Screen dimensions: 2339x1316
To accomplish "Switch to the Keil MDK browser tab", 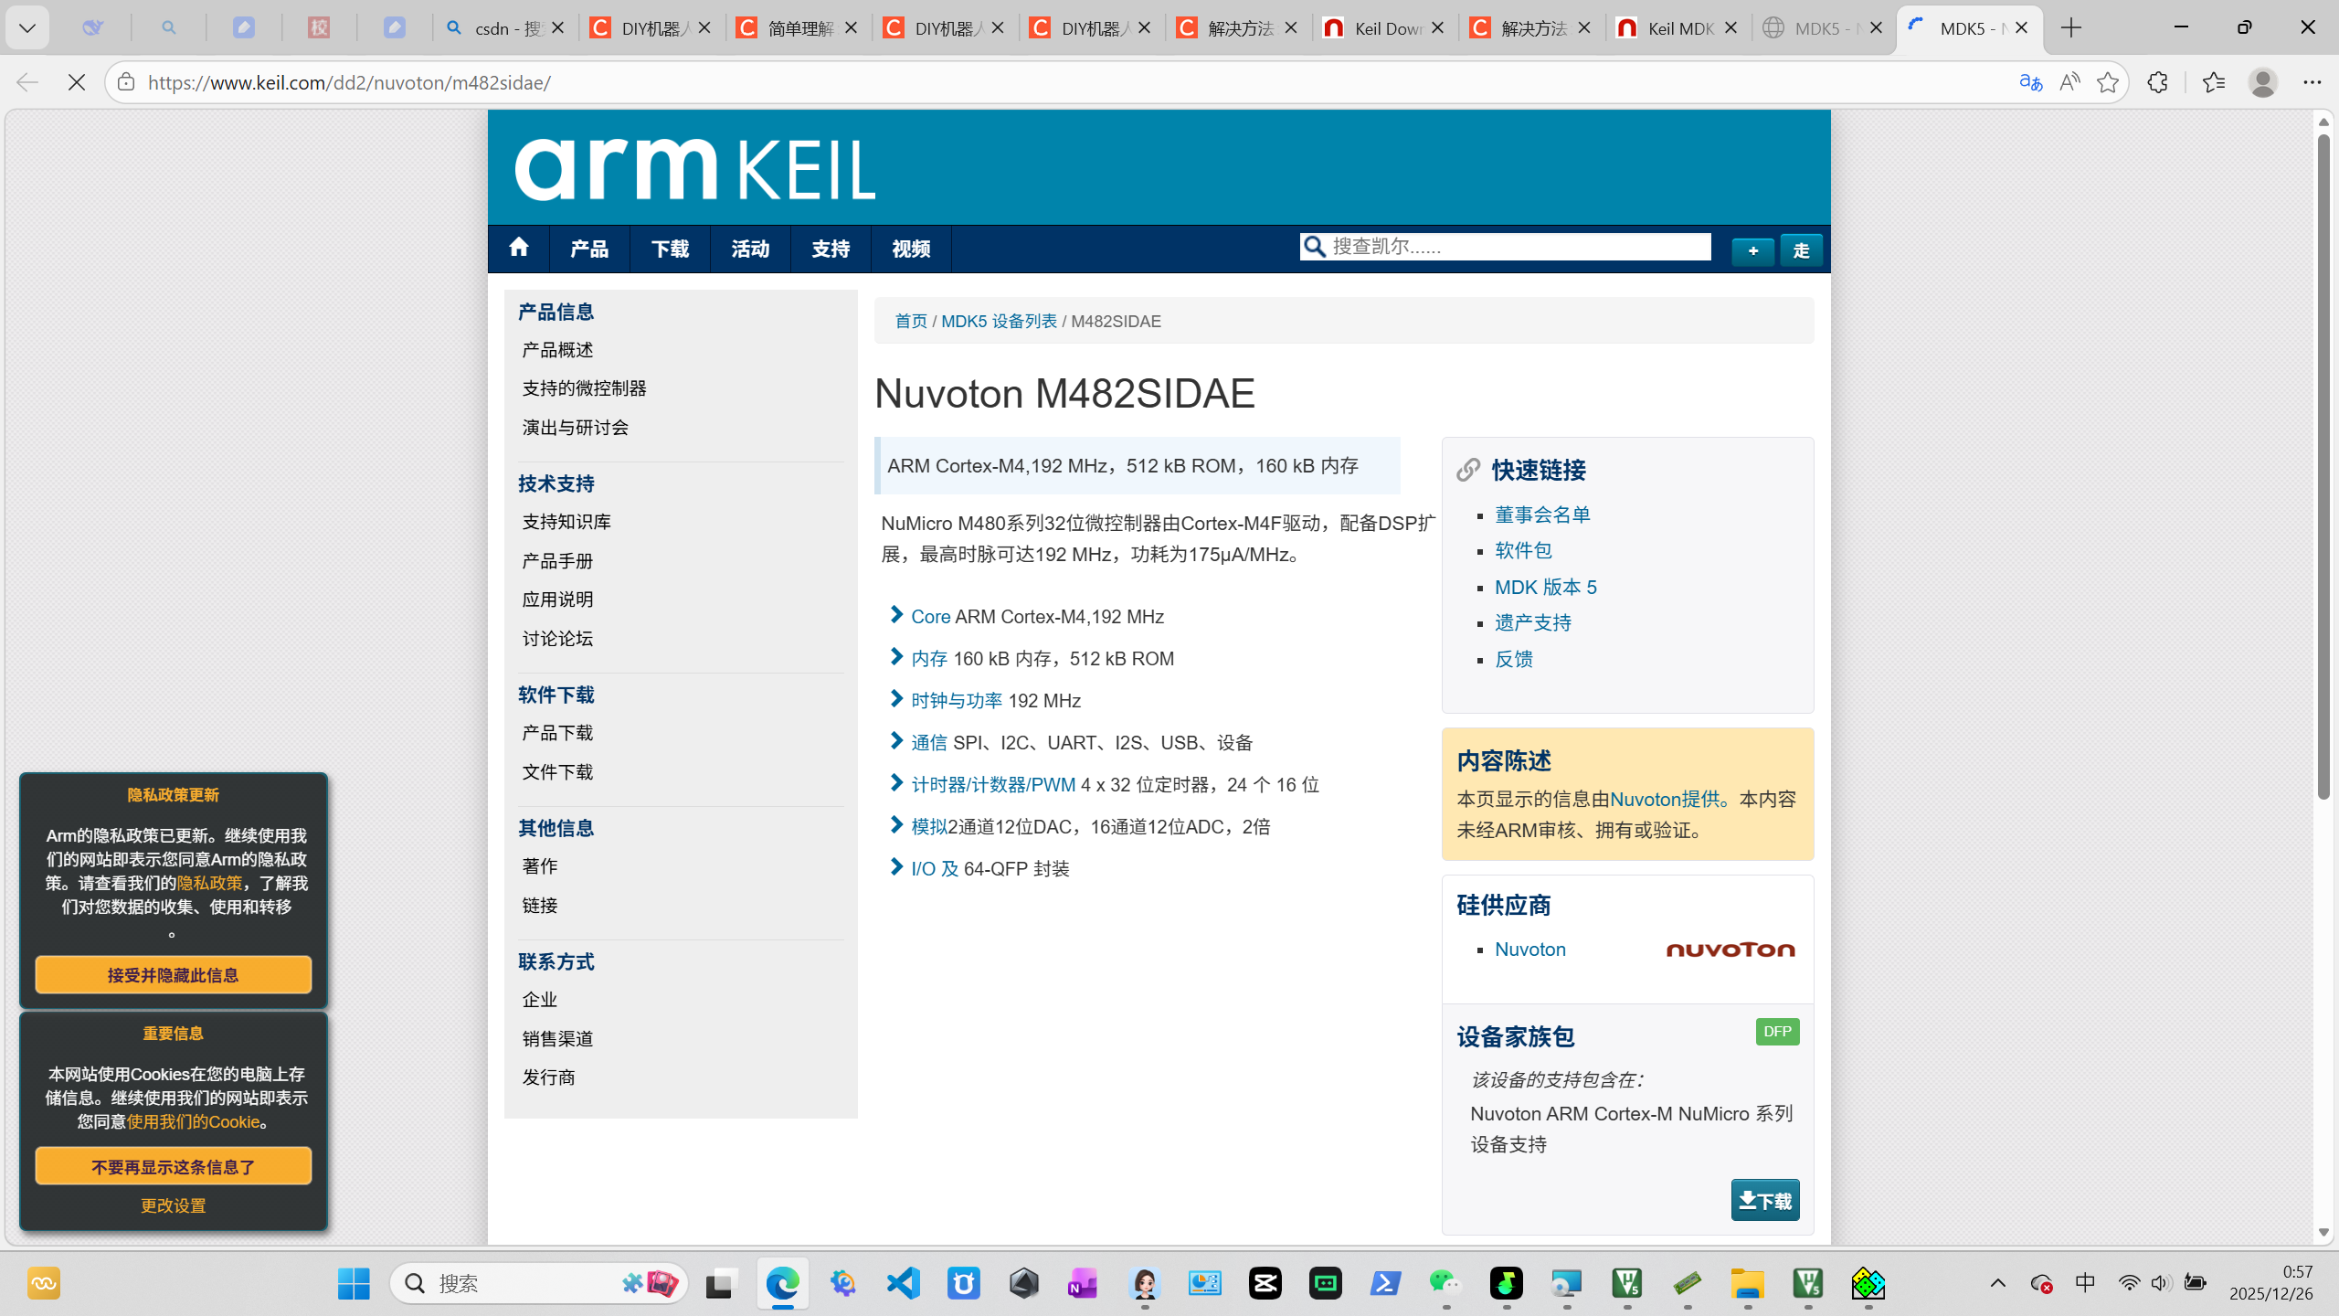I will [1678, 28].
